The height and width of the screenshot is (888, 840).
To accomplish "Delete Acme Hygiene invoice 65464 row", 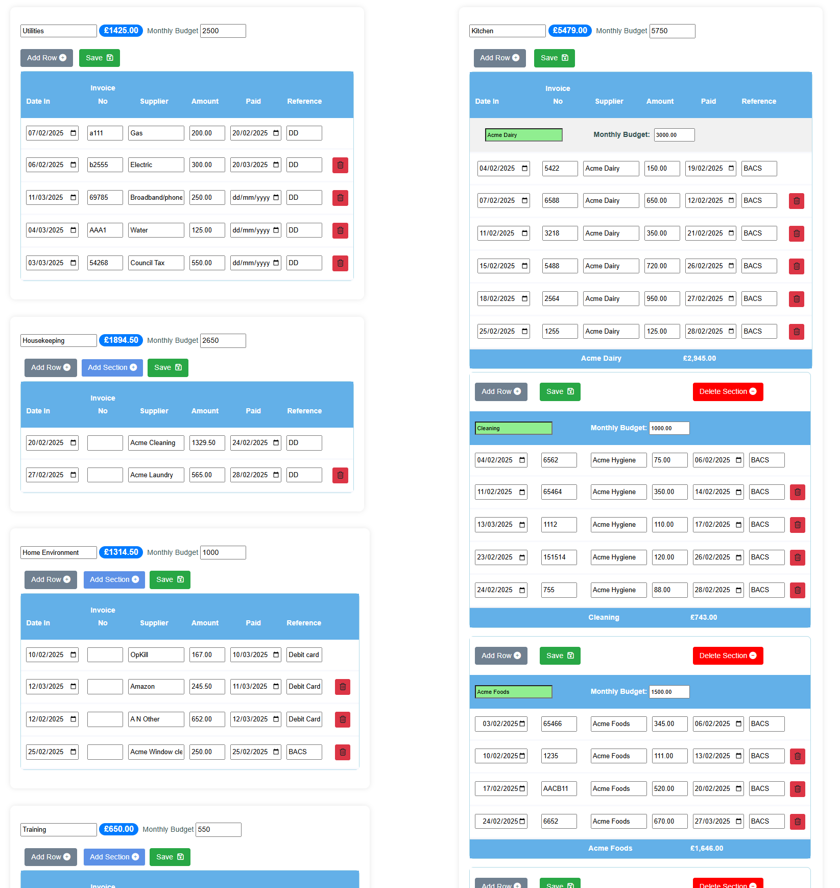I will click(798, 492).
